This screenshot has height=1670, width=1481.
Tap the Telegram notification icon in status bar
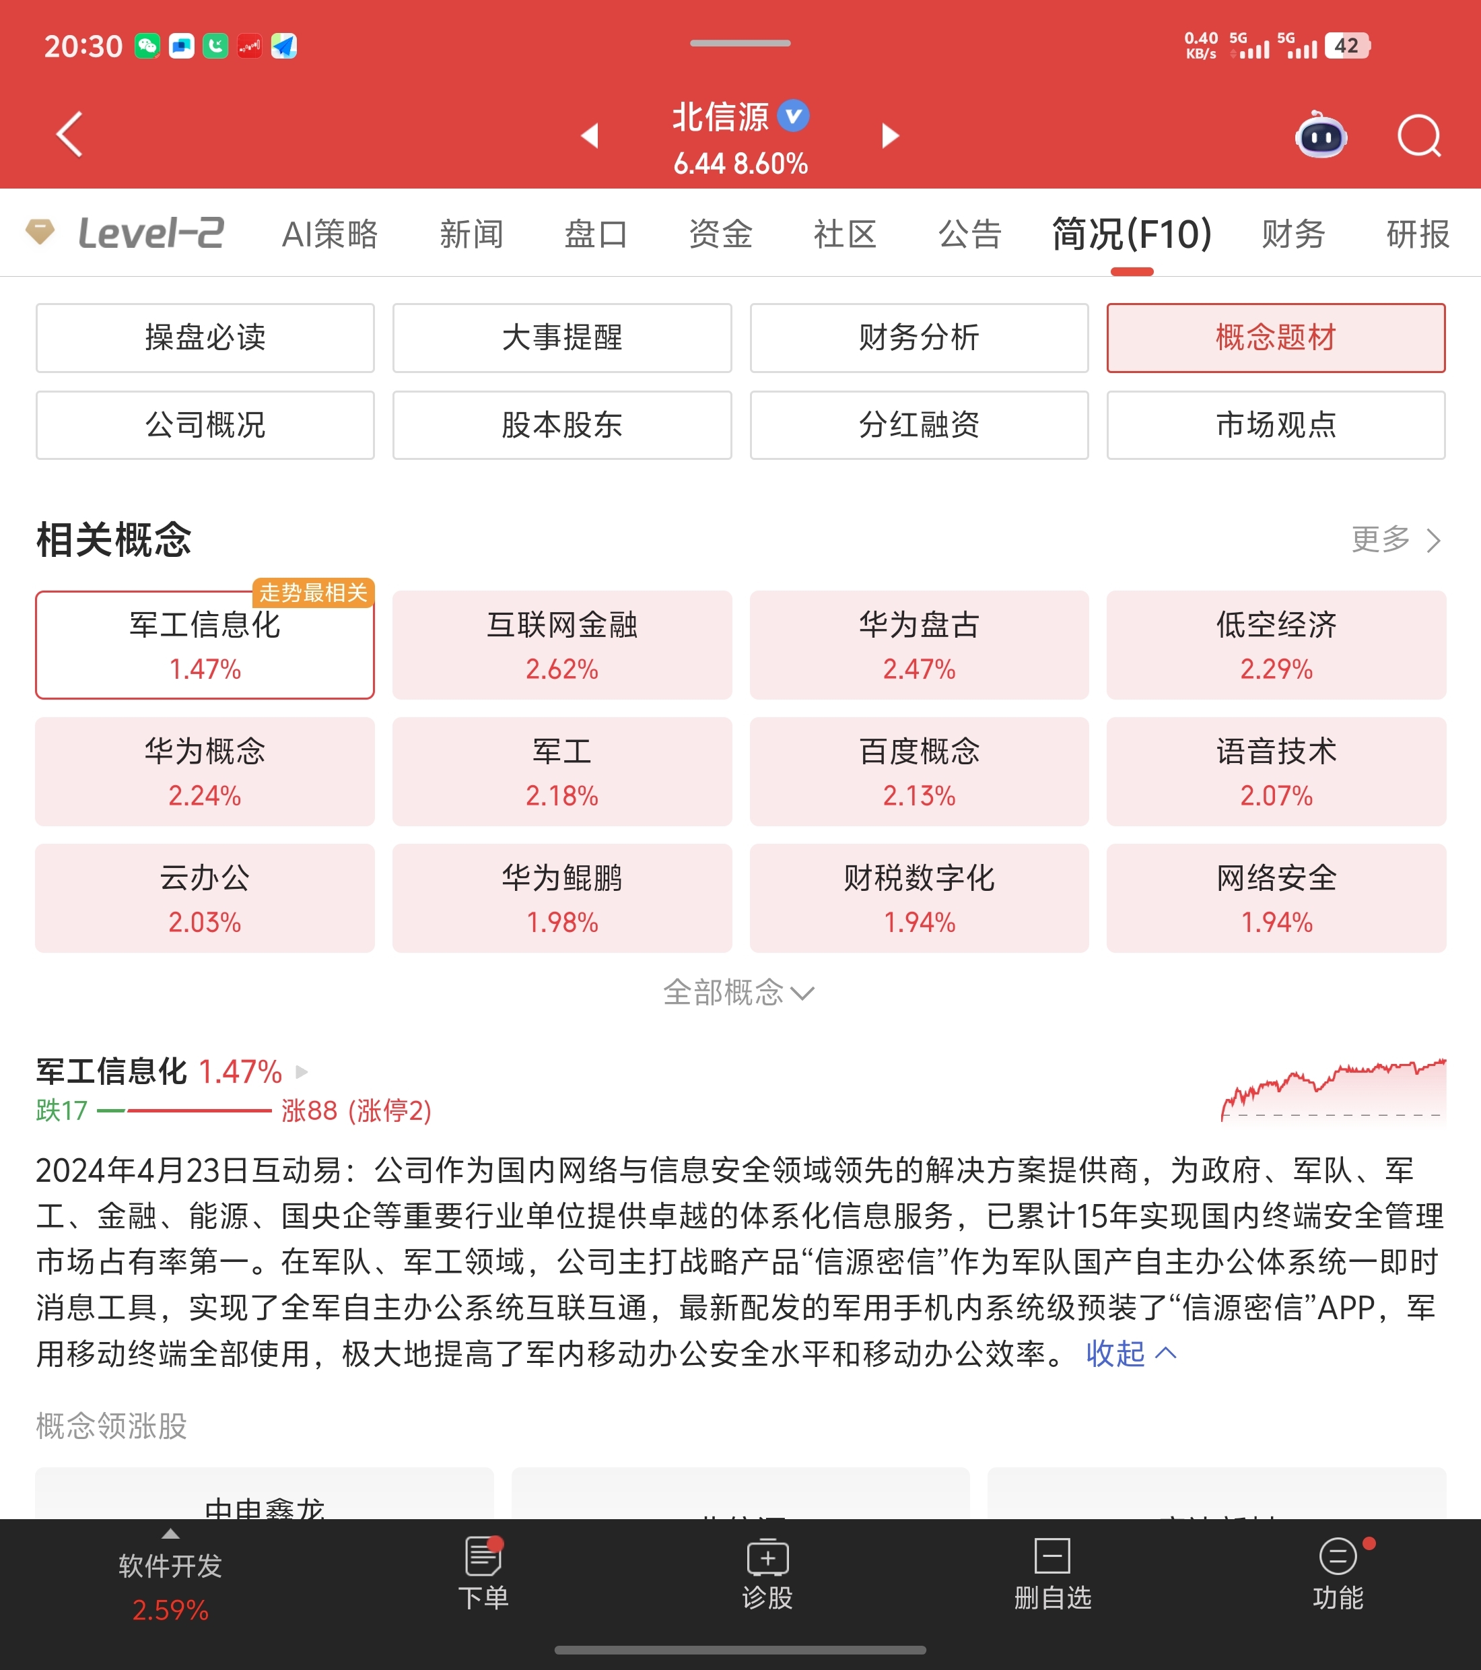283,46
